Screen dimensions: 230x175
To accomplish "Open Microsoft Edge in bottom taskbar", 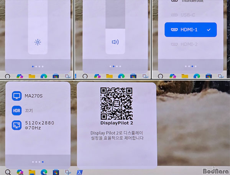I will click(x=44, y=172).
